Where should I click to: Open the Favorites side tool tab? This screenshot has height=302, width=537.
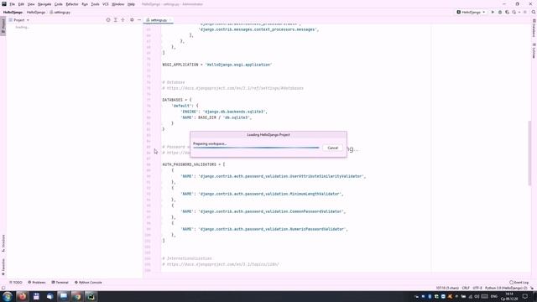[x=3, y=267]
